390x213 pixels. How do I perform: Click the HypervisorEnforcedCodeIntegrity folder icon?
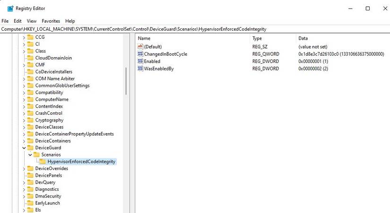coord(43,162)
